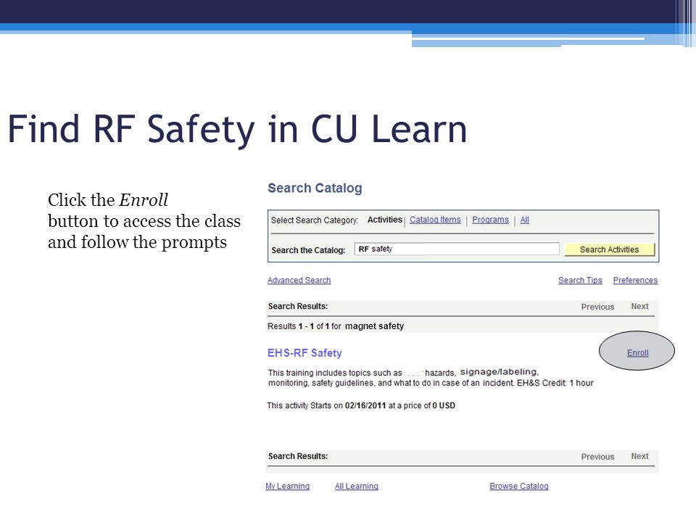This screenshot has width=696, height=522.
Task: Go to All Learning
Action: [x=357, y=486]
